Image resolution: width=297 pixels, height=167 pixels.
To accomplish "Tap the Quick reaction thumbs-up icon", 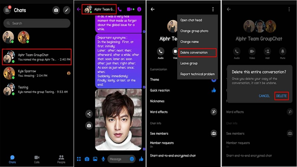I will pos(214,90).
